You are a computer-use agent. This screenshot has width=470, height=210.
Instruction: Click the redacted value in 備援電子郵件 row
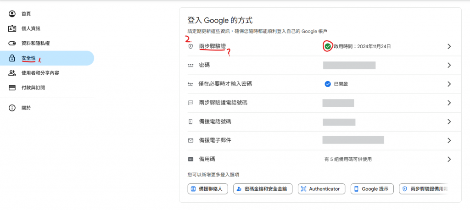(353, 140)
